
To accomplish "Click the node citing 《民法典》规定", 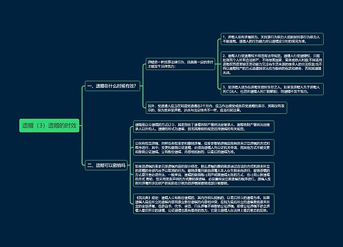I will click(204, 204).
